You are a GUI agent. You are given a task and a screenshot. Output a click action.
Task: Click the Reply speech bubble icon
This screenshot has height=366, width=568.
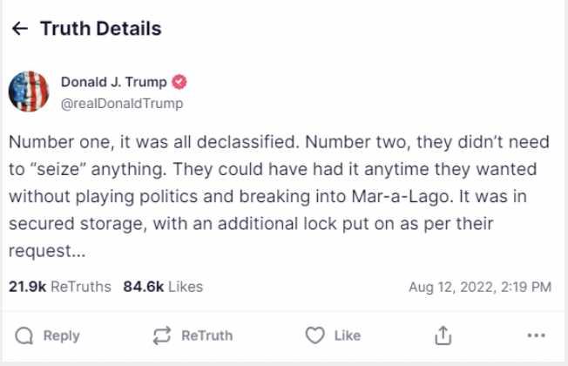[x=25, y=335]
